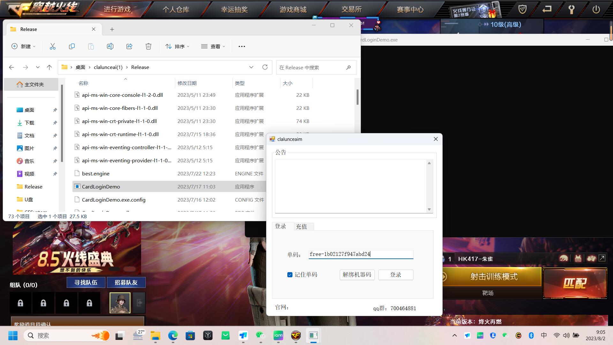Open 游戏商城 in game menu

coord(293,9)
